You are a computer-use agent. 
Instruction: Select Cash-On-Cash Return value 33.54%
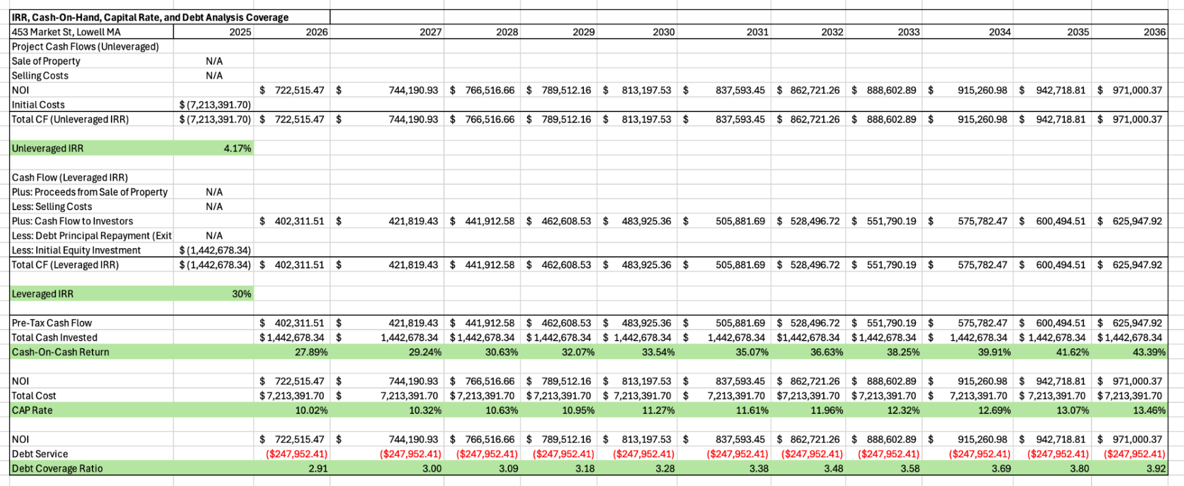pos(637,352)
